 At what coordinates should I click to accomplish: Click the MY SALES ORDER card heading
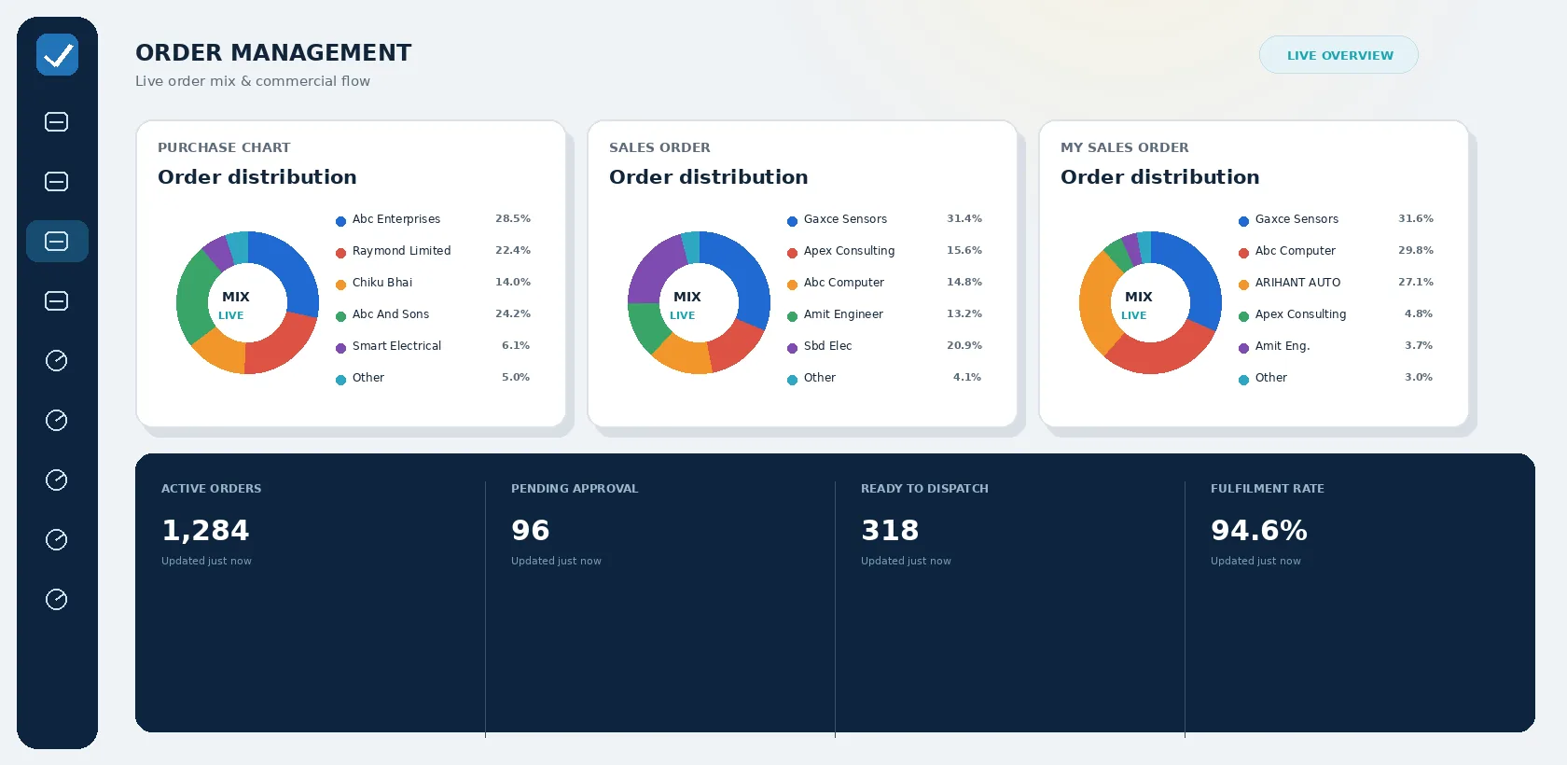pos(1124,147)
